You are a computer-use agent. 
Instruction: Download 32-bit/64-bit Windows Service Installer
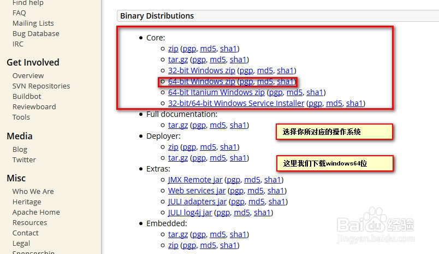click(x=236, y=103)
